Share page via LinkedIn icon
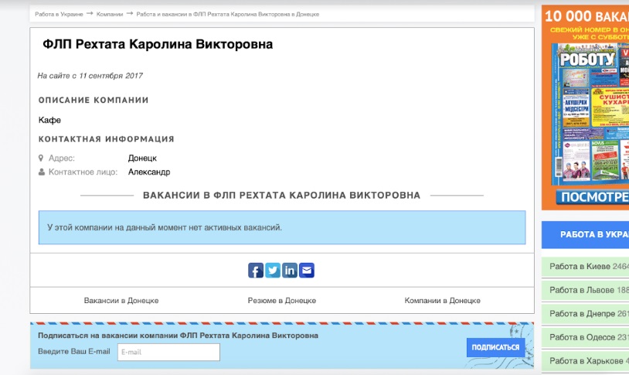This screenshot has height=375, width=629. 290,271
